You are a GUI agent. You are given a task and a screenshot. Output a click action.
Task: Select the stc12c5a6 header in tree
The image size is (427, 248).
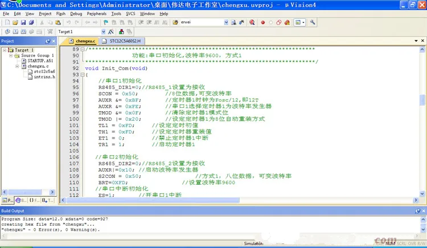(x=44, y=71)
